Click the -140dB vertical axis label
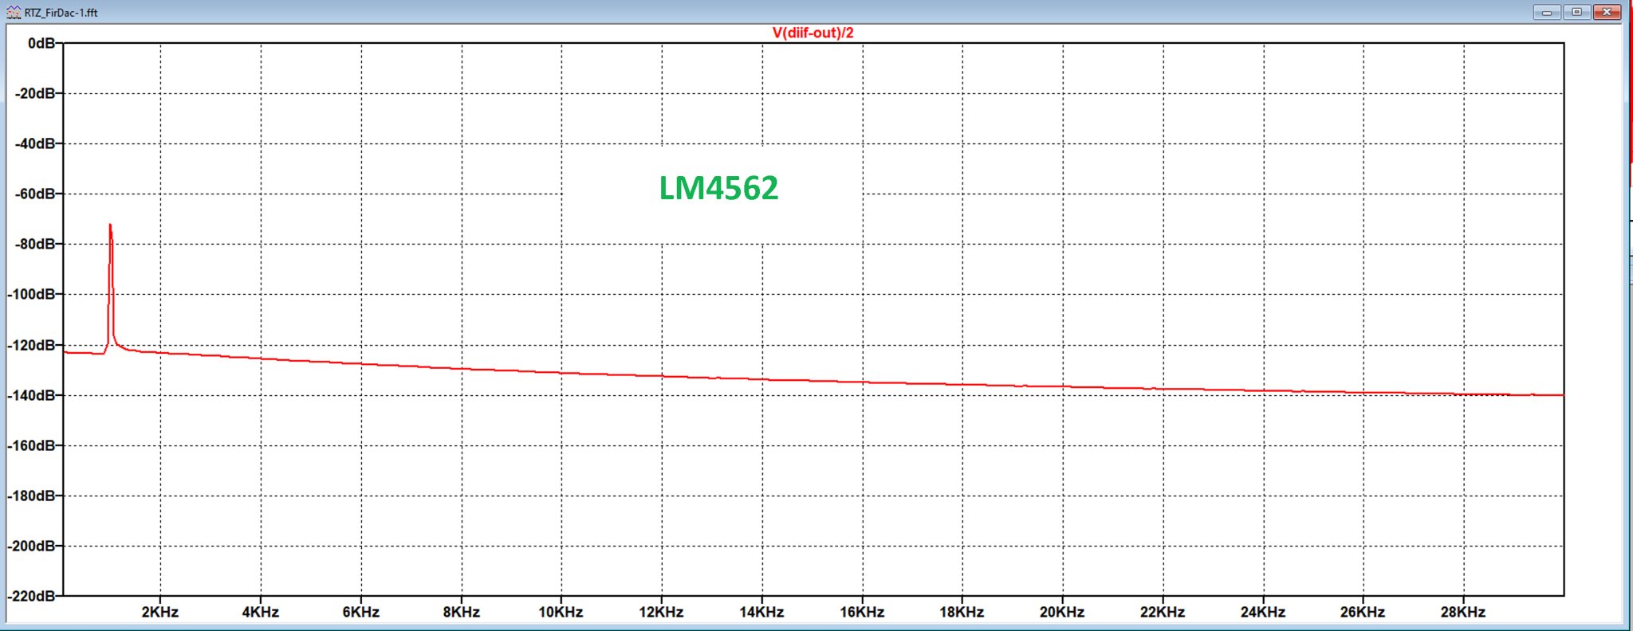 (x=32, y=395)
